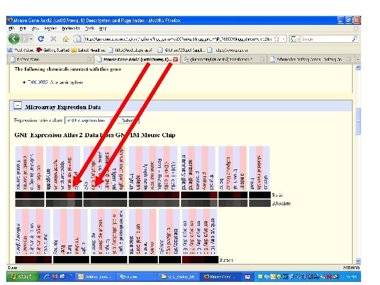Launch Firefox from quick launch
The height and width of the screenshot is (285, 380).
pyautogui.click(x=55, y=277)
